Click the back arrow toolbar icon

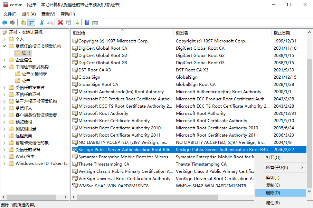[x=4, y=23]
